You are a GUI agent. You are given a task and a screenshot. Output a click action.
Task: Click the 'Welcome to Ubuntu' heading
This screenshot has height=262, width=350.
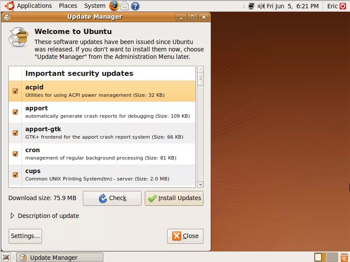[x=73, y=31]
